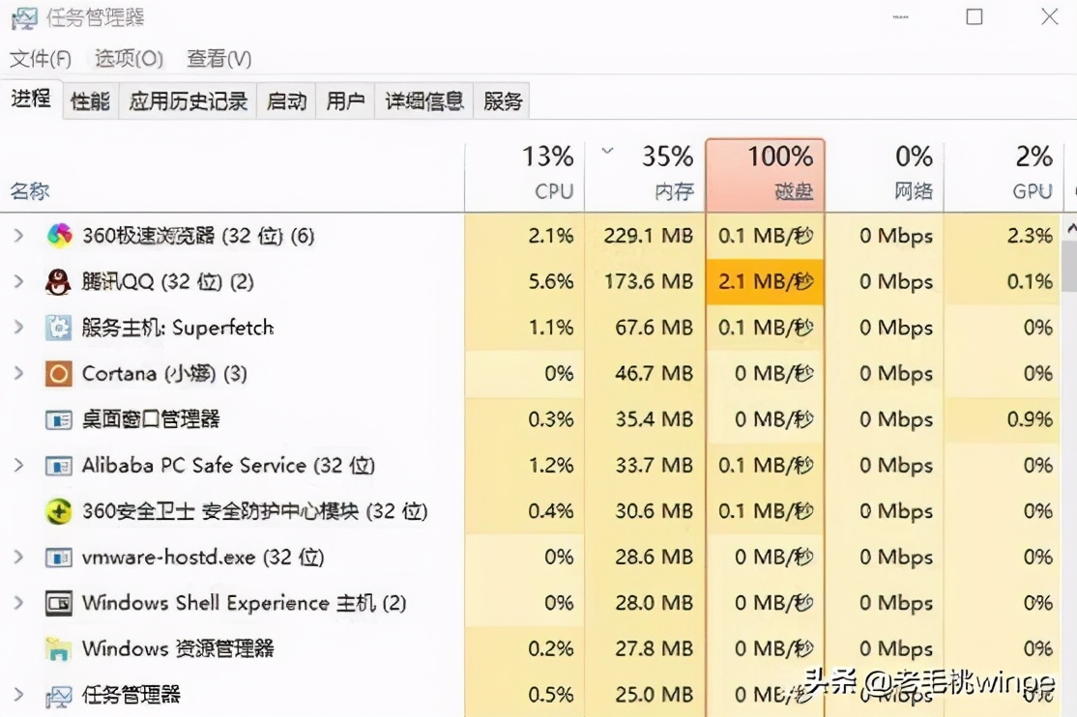The image size is (1077, 717).
Task: Open the 查看 menu
Action: 218,59
